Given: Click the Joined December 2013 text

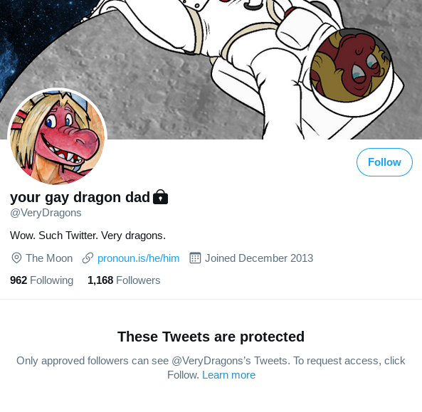Looking at the screenshot, I should pos(259,258).
